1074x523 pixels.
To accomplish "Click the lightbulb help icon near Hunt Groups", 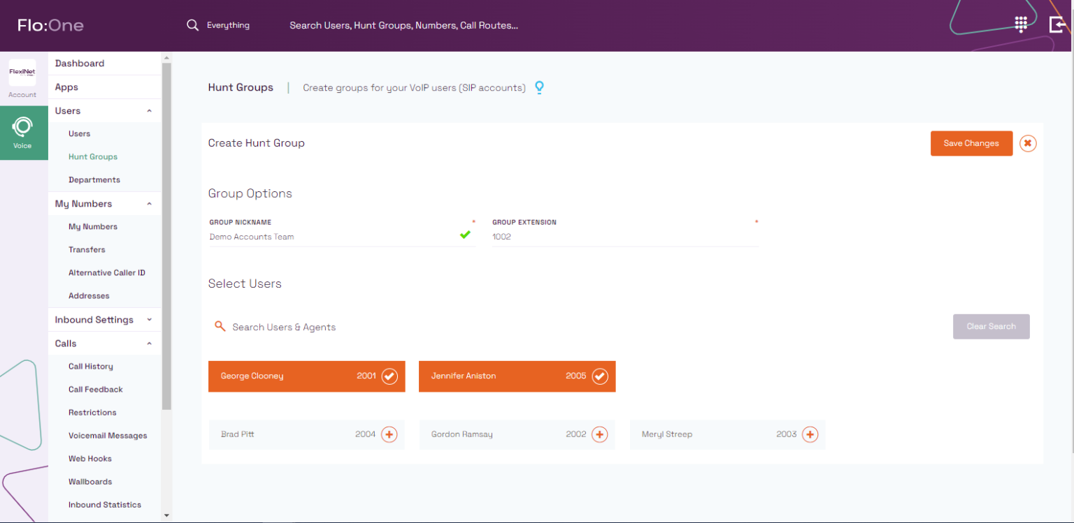I will point(539,87).
